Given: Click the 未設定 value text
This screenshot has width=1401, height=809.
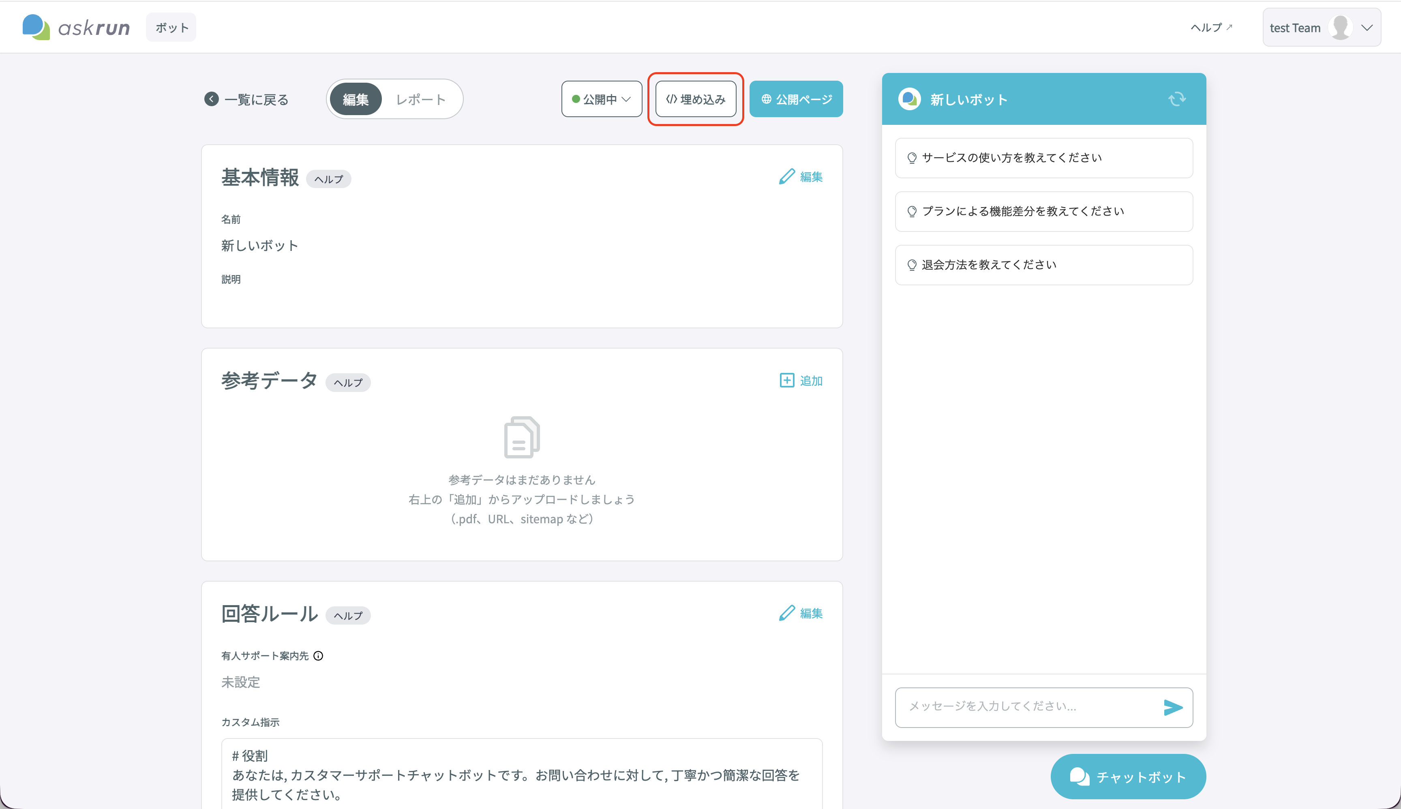Looking at the screenshot, I should click(x=241, y=682).
